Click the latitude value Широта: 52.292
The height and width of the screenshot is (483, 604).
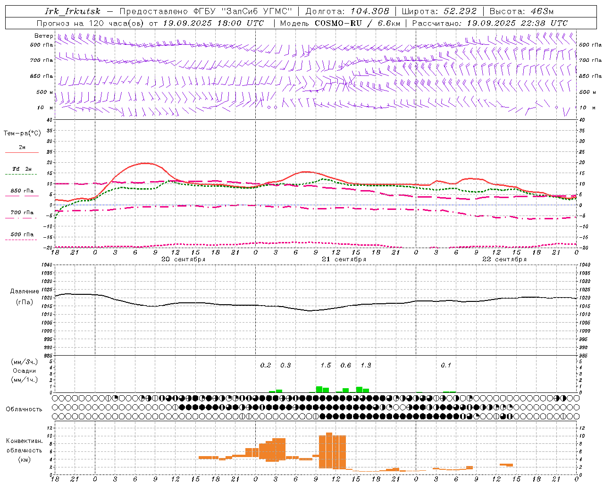click(440, 11)
